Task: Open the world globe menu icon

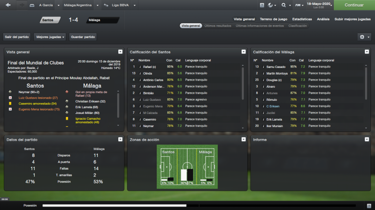Action: point(272,5)
